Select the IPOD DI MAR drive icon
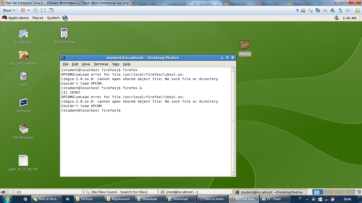 coord(64,34)
